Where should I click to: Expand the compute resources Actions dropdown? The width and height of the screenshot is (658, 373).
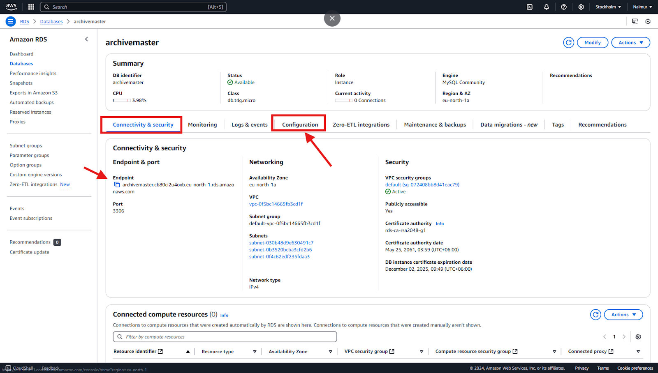tap(623, 315)
